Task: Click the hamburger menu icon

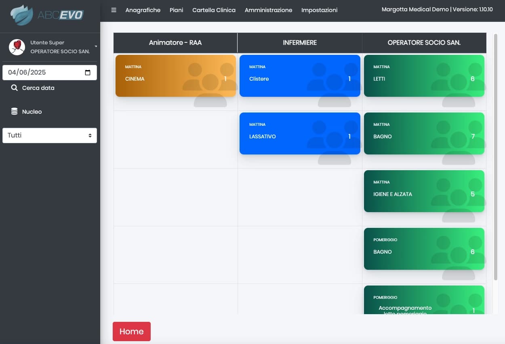Action: 114,10
